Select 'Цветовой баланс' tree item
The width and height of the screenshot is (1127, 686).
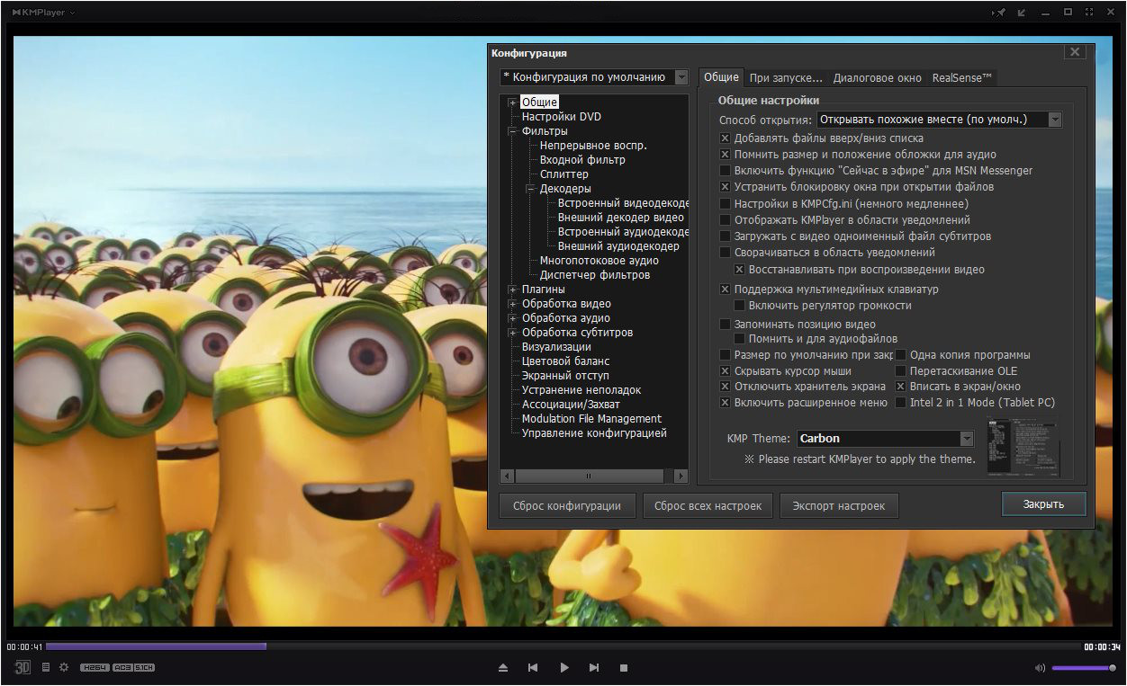pyautogui.click(x=565, y=361)
